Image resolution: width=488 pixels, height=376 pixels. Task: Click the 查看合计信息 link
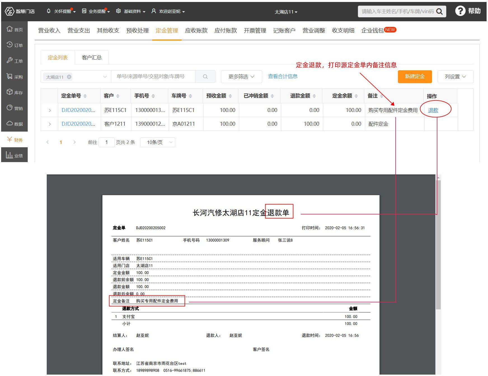pos(283,76)
